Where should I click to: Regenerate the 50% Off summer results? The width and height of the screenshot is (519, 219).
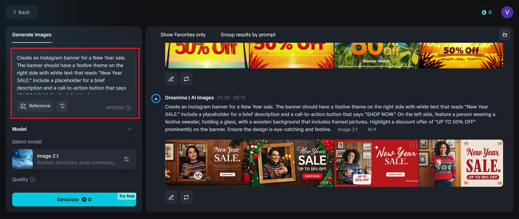coord(187,79)
